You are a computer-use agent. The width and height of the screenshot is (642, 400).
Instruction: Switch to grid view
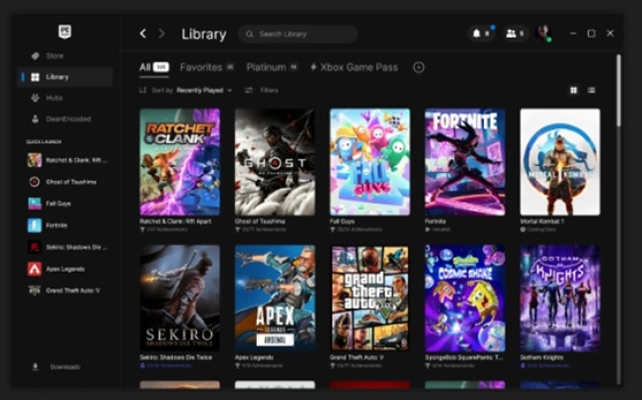[573, 91]
